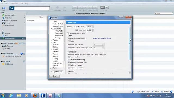The image size is (174, 98).
Task: Open the View menu
Action: coord(6,4)
